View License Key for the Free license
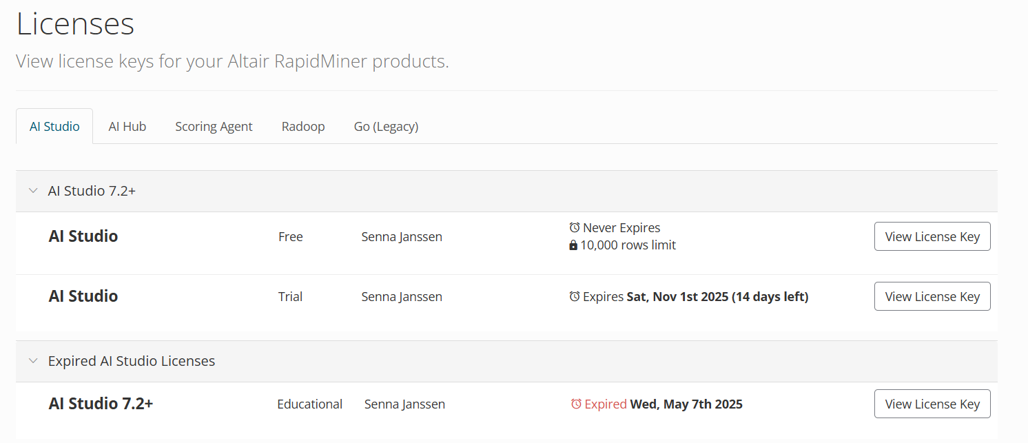The height and width of the screenshot is (443, 1028). coord(932,236)
